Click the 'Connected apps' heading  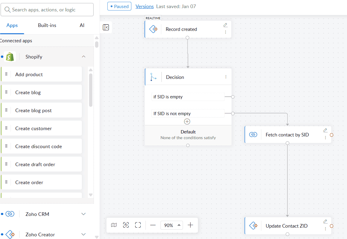[16, 41]
